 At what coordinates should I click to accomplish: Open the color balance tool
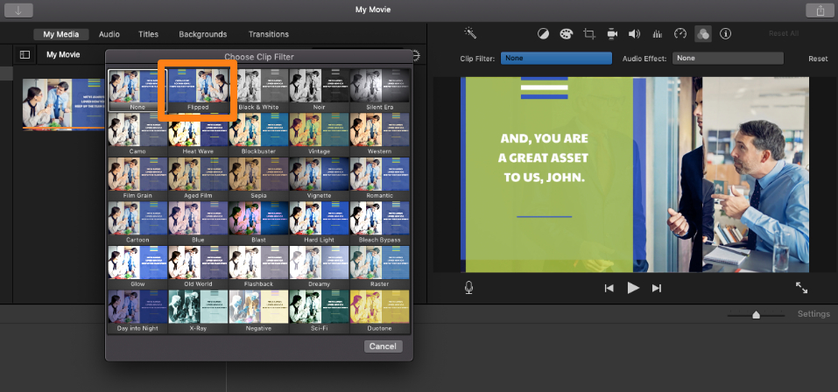pos(543,34)
